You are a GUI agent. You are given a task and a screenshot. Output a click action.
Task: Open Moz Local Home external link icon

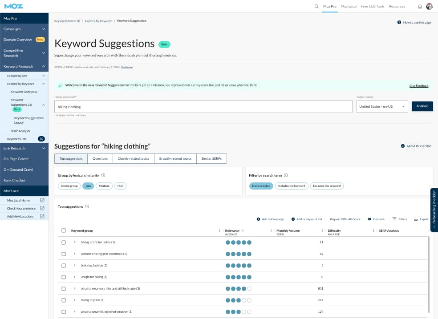pyautogui.click(x=42, y=200)
